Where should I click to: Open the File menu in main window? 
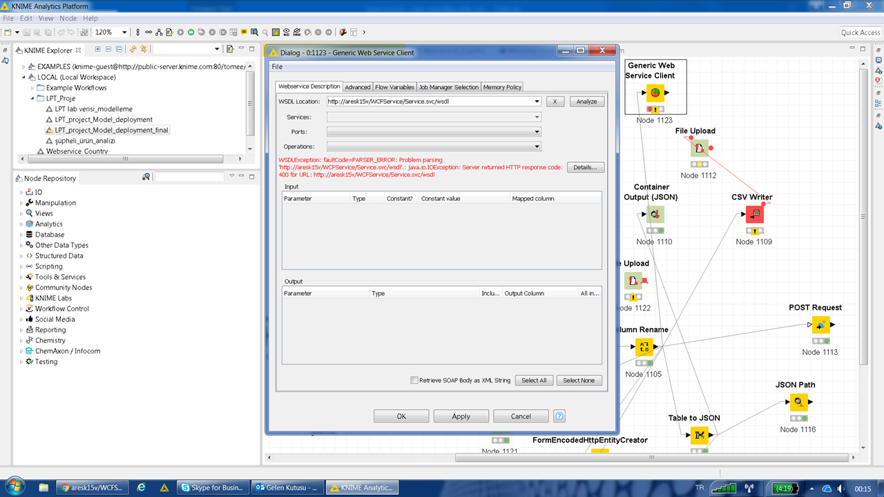[x=8, y=18]
